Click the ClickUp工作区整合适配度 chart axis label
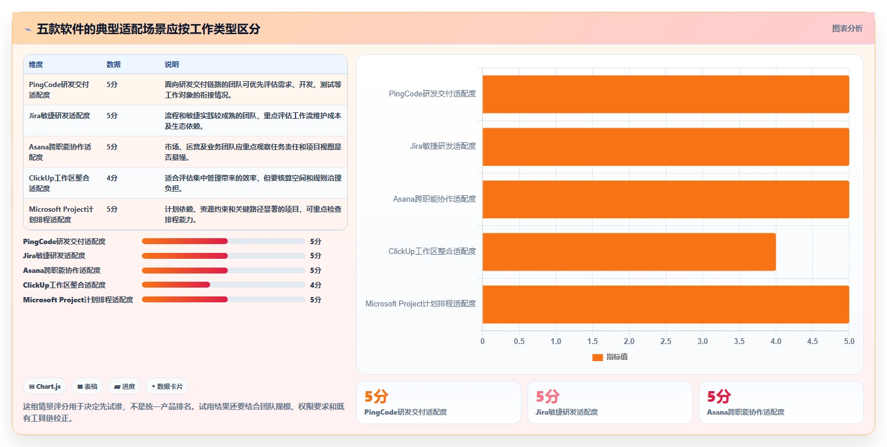887x447 pixels. coord(432,251)
